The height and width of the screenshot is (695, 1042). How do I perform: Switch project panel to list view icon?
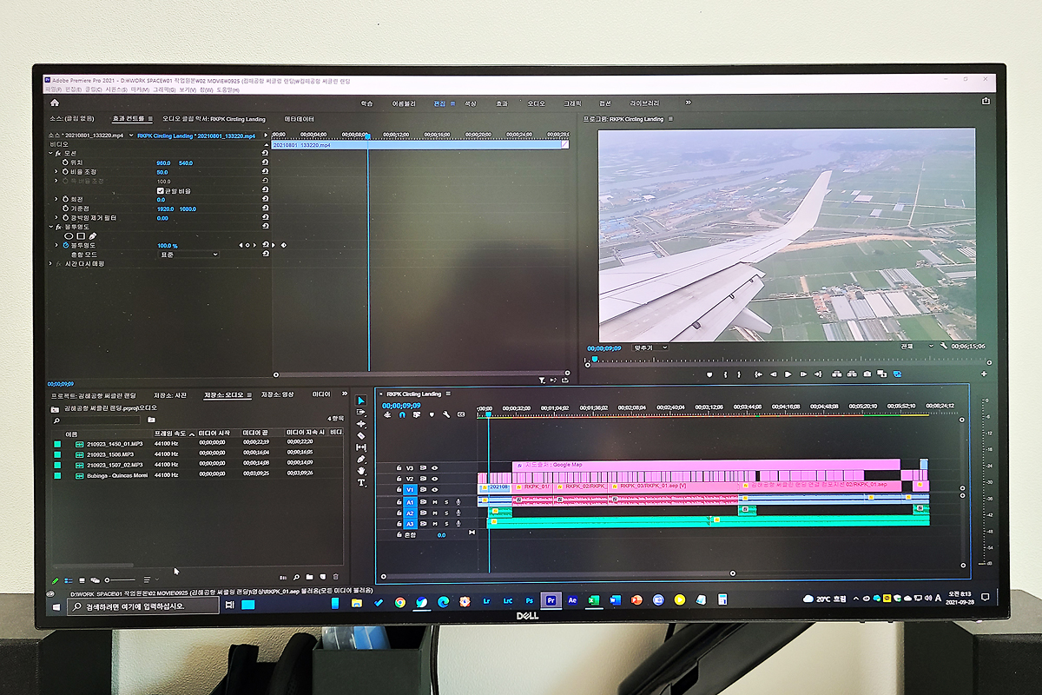click(x=69, y=579)
